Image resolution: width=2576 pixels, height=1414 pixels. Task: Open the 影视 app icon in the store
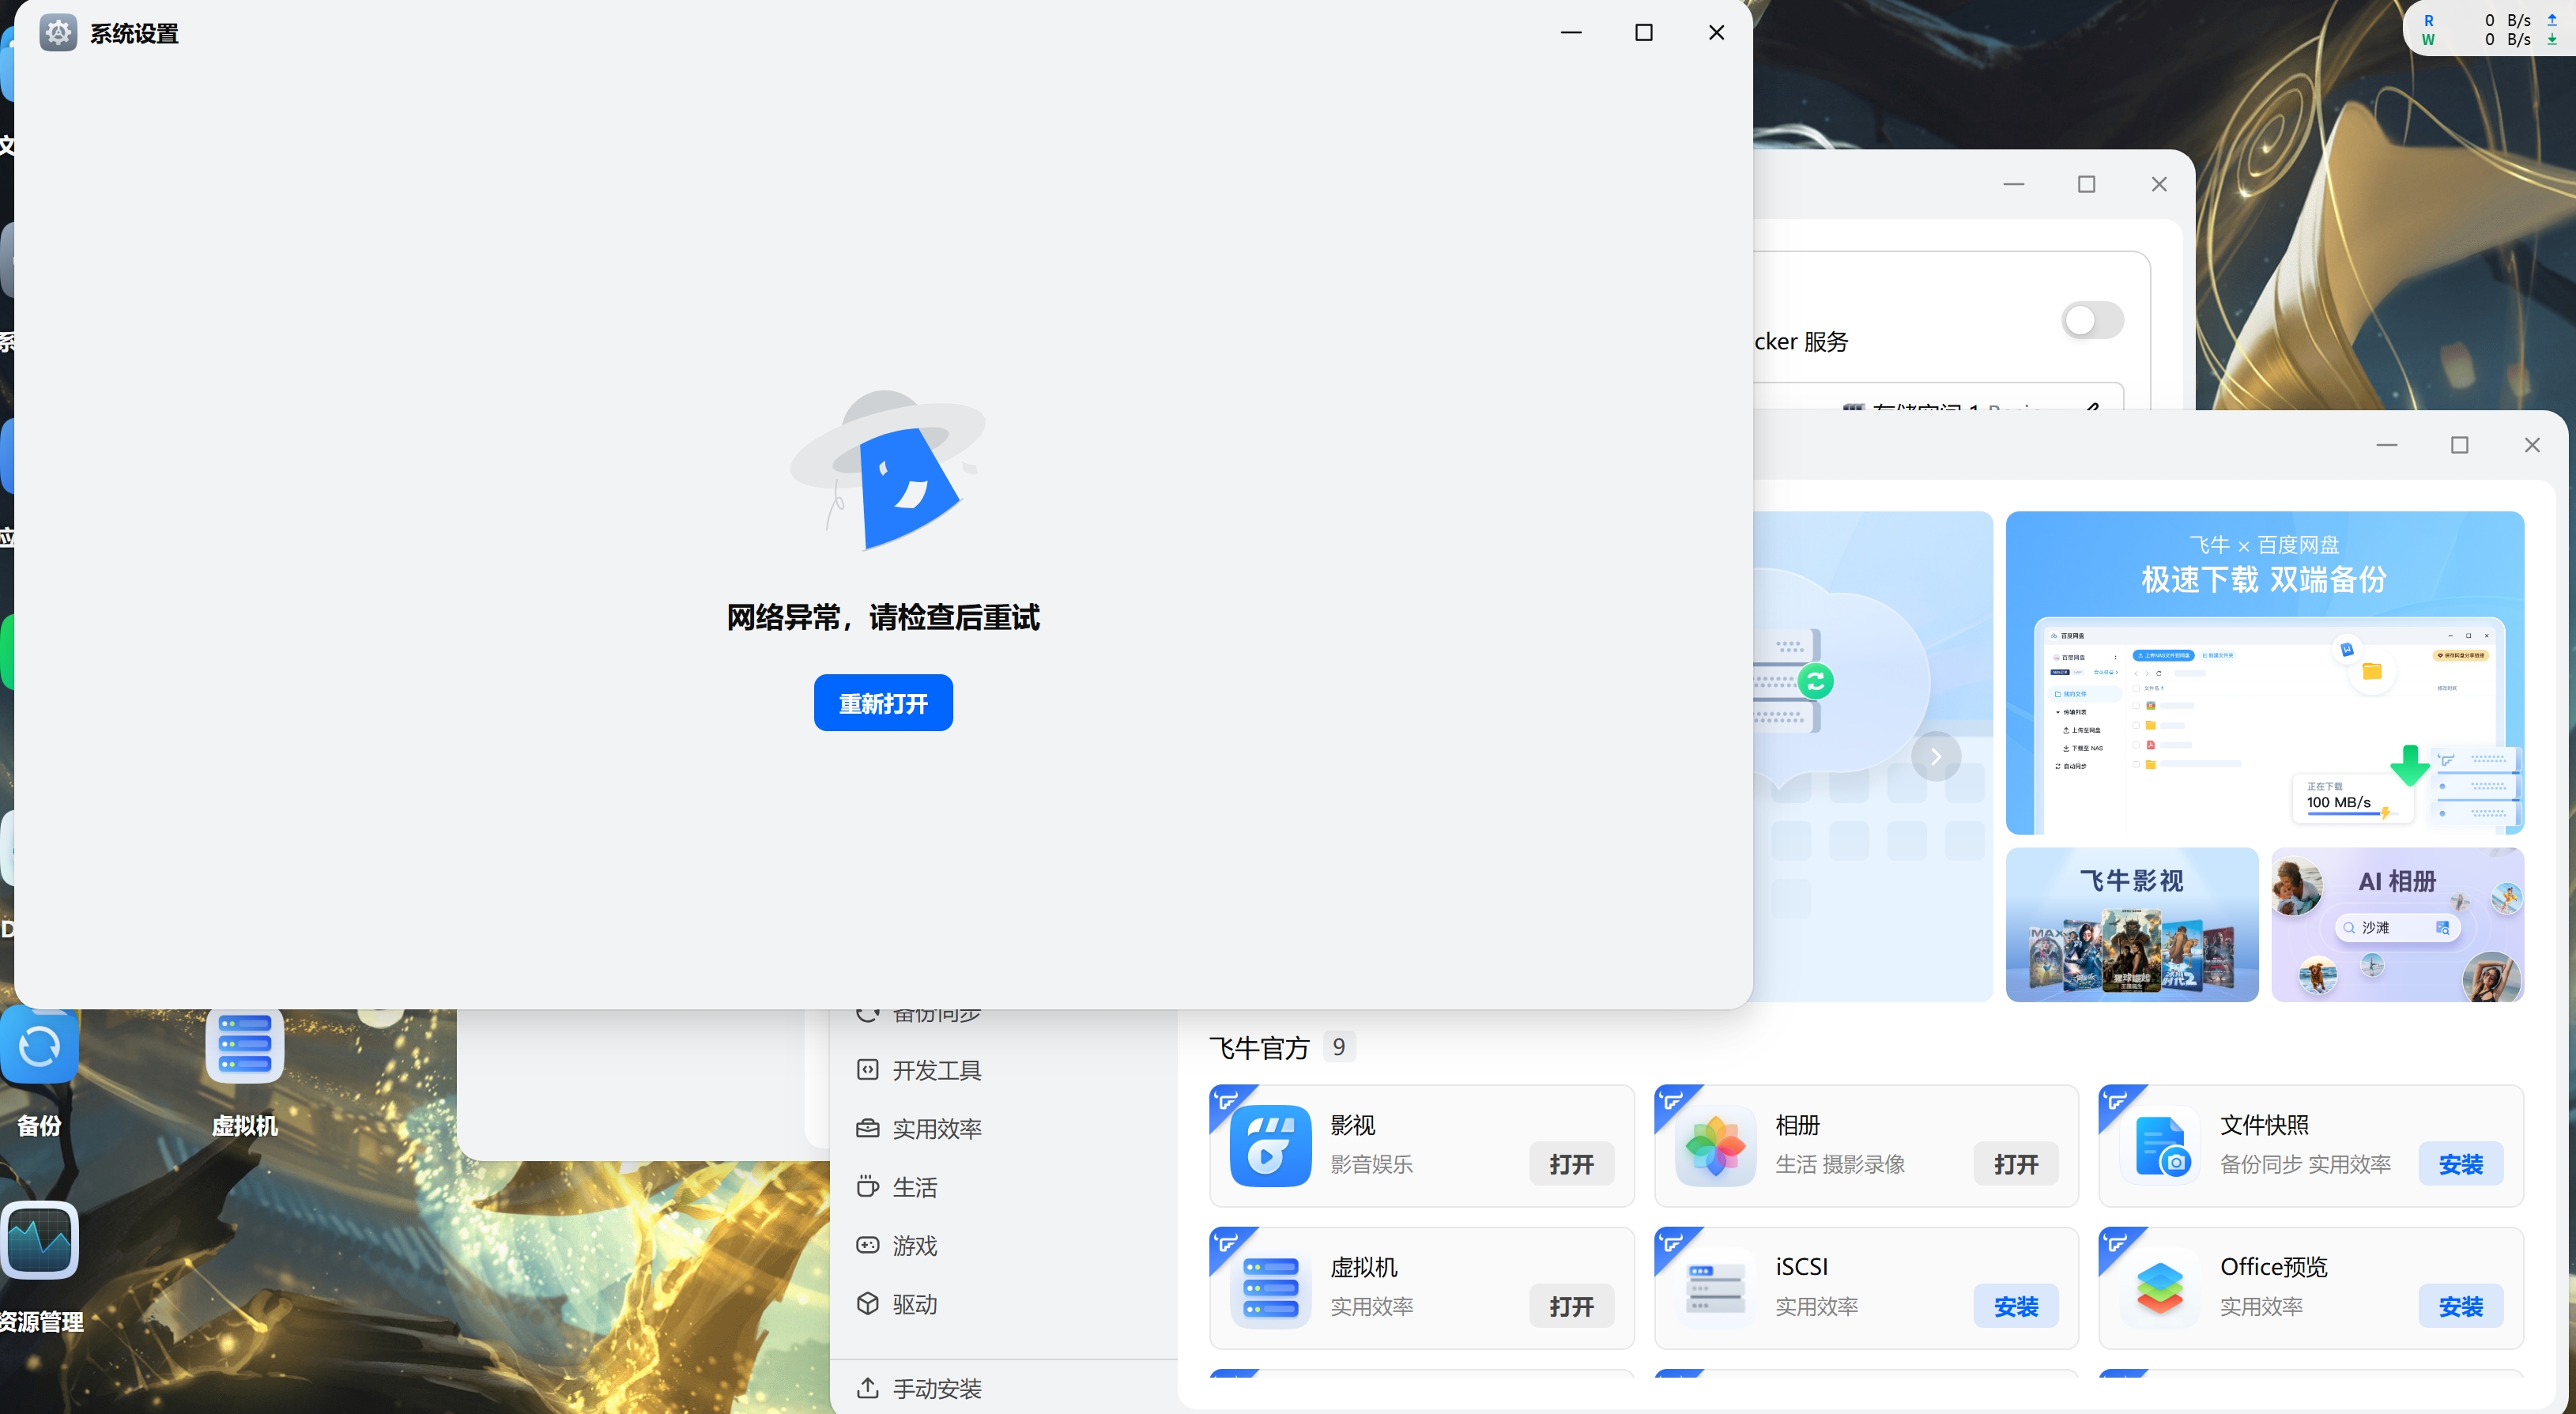(x=1268, y=1146)
